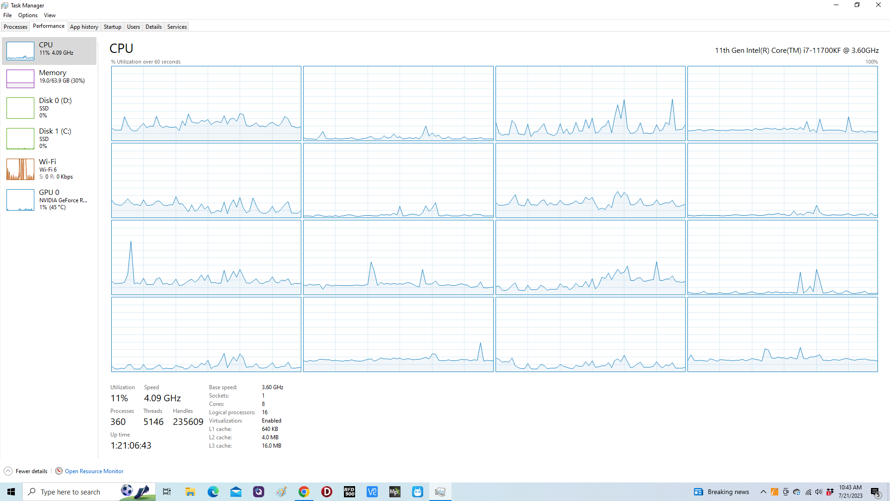Open the View menu
890x501 pixels.
click(x=50, y=15)
